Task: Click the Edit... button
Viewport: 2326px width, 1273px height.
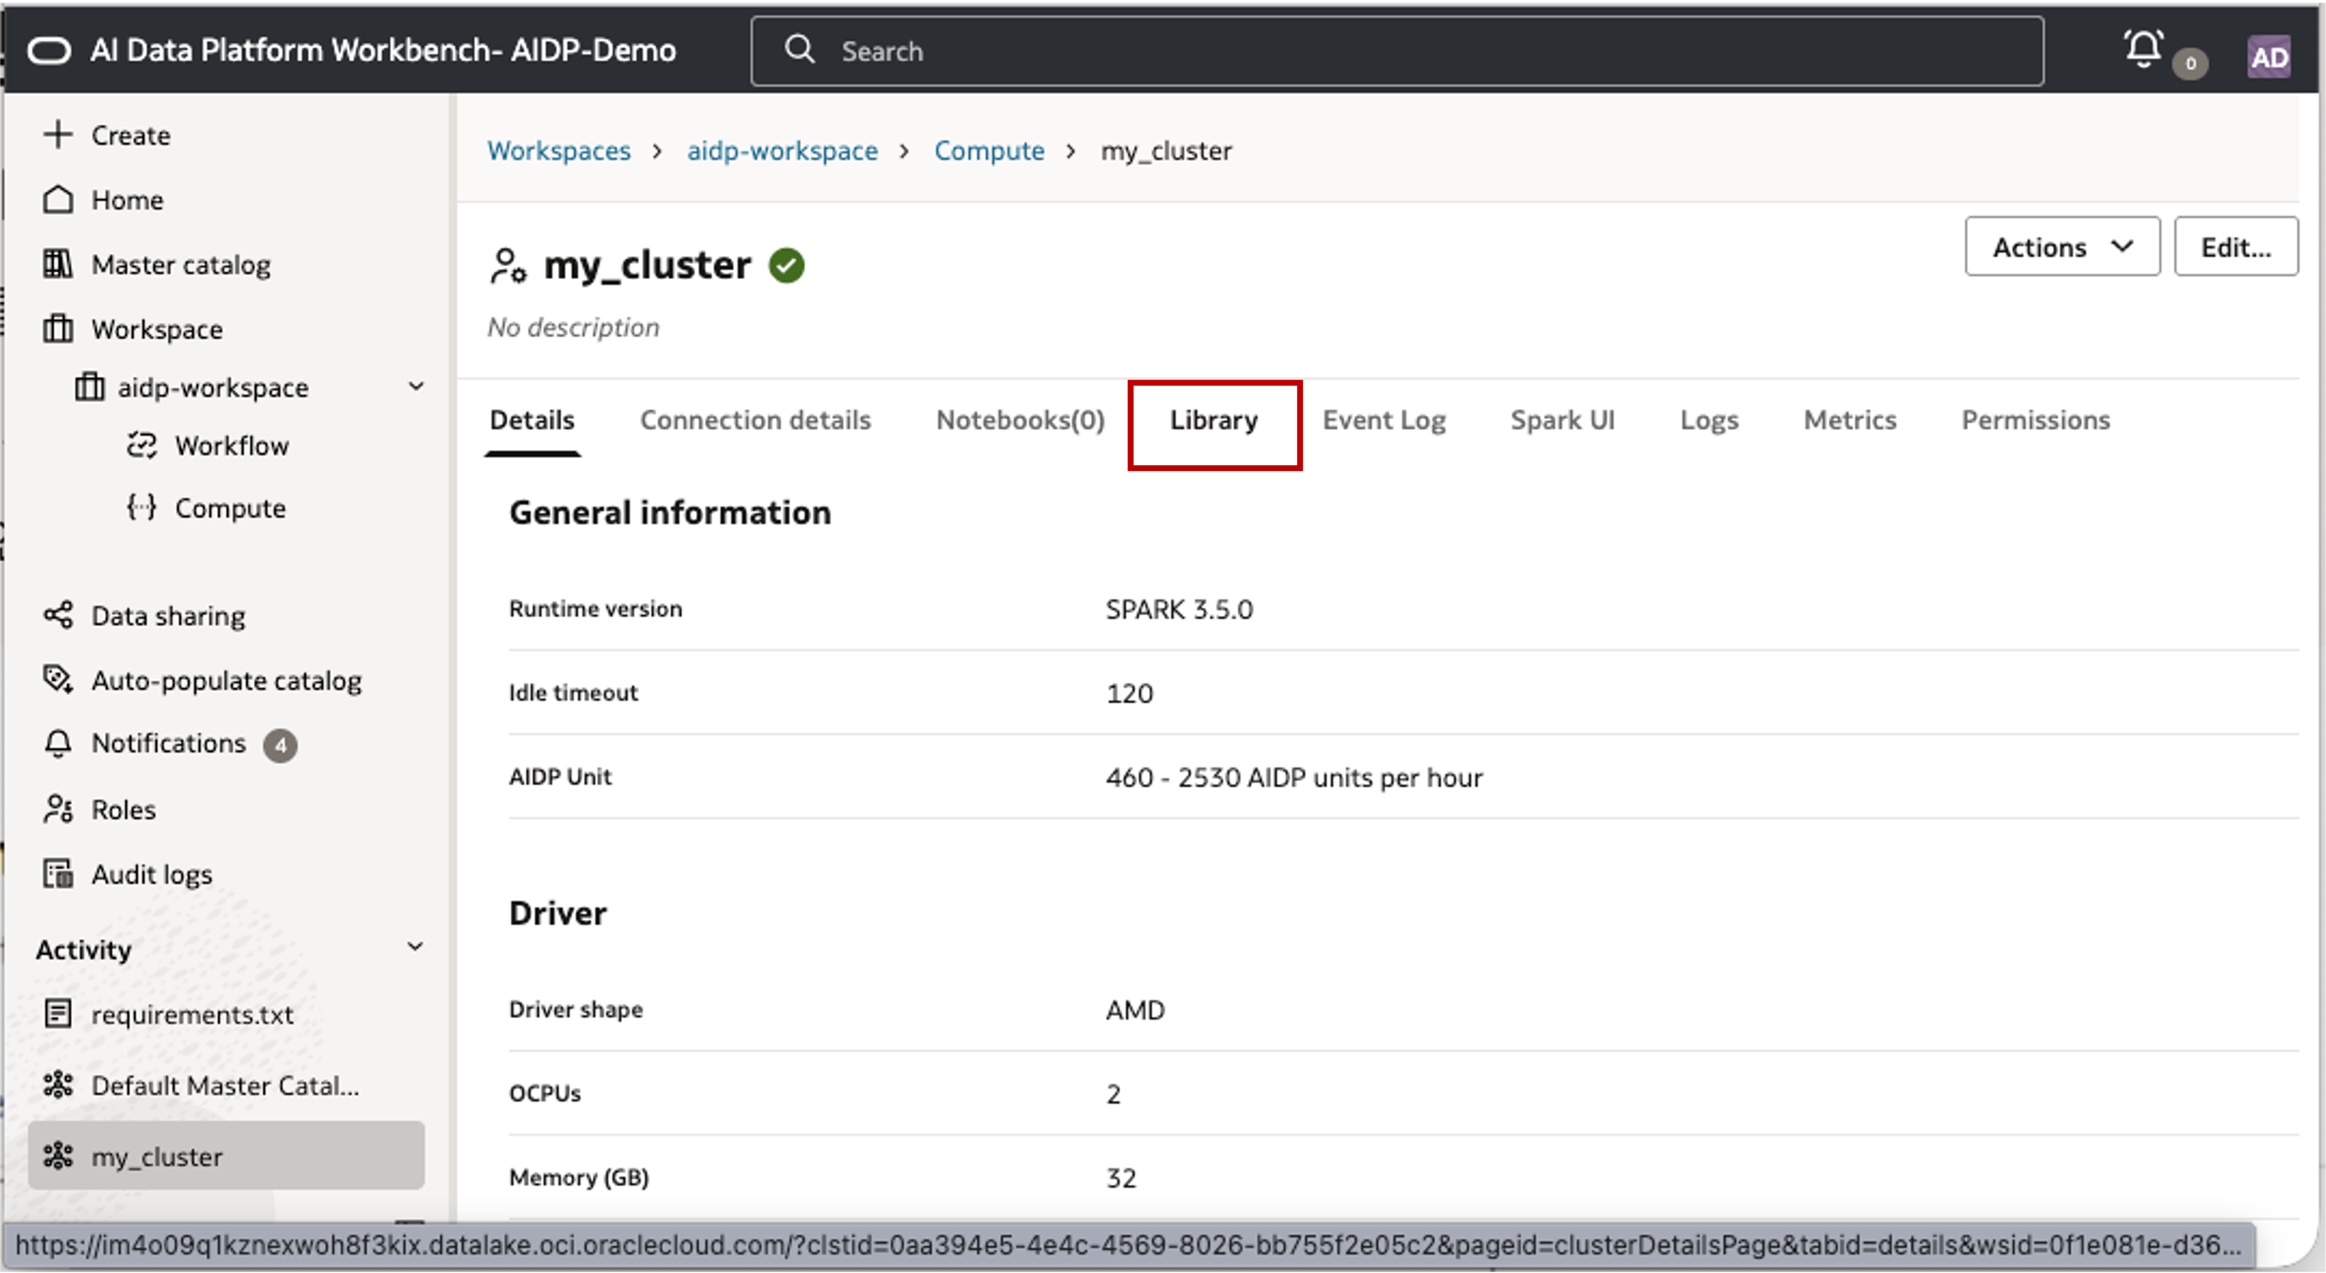Action: tap(2235, 246)
